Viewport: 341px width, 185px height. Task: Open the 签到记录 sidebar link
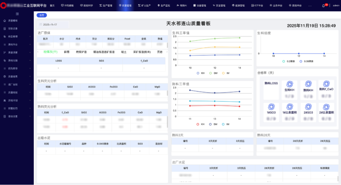(x=13, y=29)
